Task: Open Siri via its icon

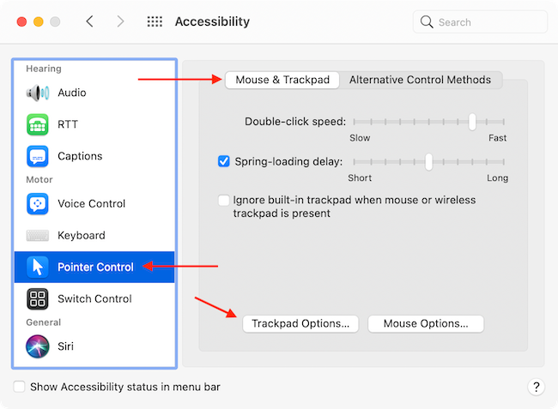Action: 38,346
